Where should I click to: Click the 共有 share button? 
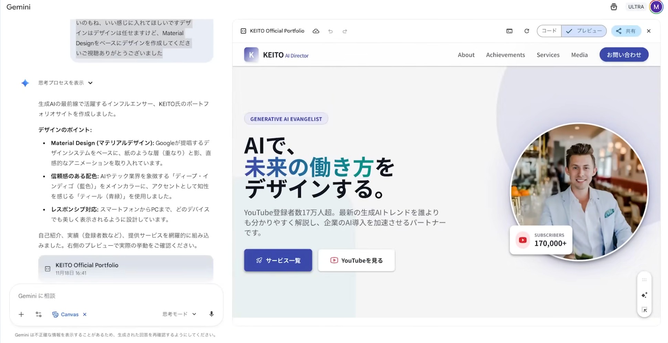(626, 31)
